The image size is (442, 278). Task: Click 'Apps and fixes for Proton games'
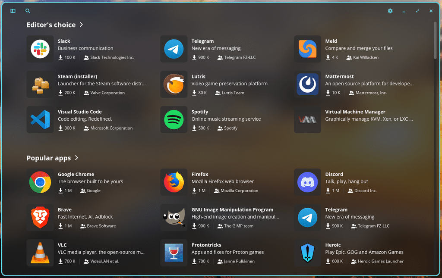click(x=227, y=253)
